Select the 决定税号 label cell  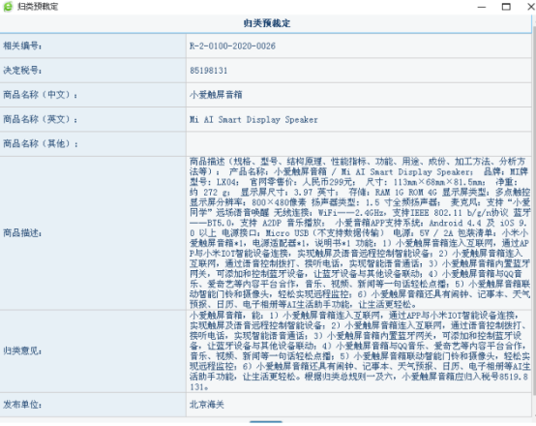tap(93, 71)
